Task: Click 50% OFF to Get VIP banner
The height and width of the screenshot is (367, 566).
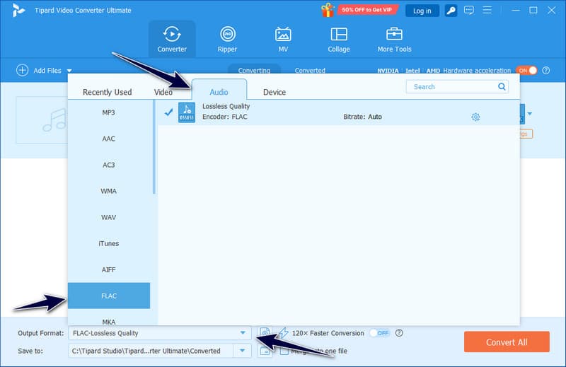Action: click(367, 10)
